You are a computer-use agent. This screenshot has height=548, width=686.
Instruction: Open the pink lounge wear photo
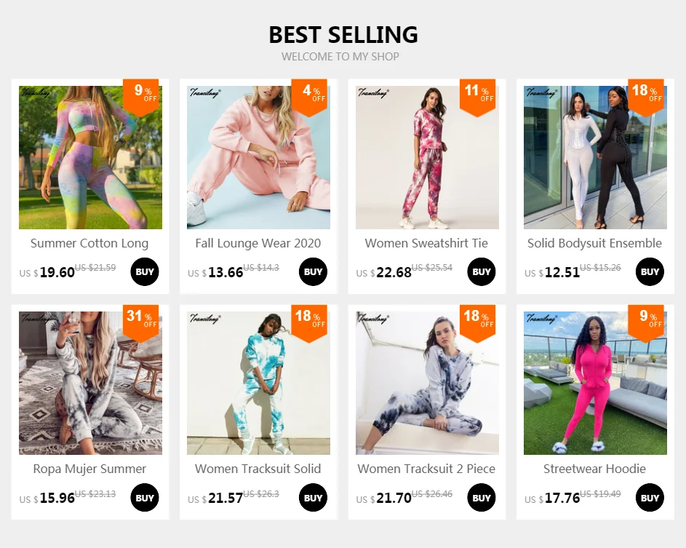(x=258, y=158)
